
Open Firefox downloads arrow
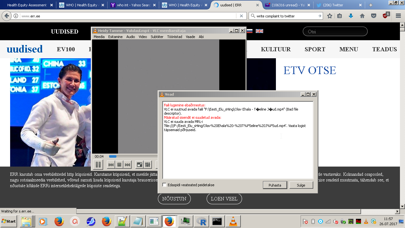351,16
